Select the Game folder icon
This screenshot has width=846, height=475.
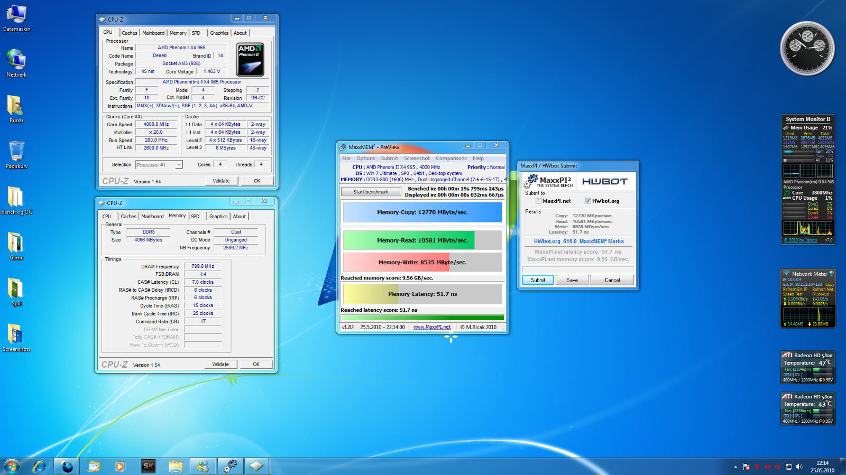coord(16,247)
